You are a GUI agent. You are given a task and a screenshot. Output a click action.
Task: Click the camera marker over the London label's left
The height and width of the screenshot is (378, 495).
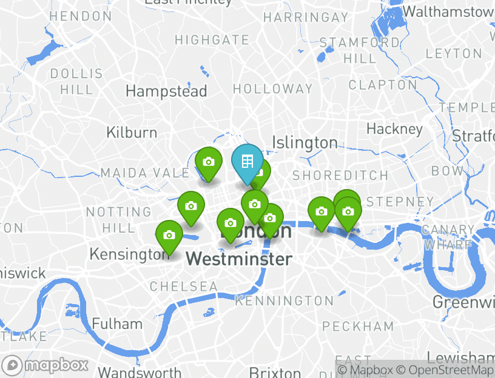231,223
